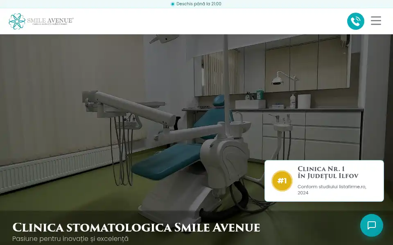Click the 'Deschis până la 21:00' status

coord(196,4)
